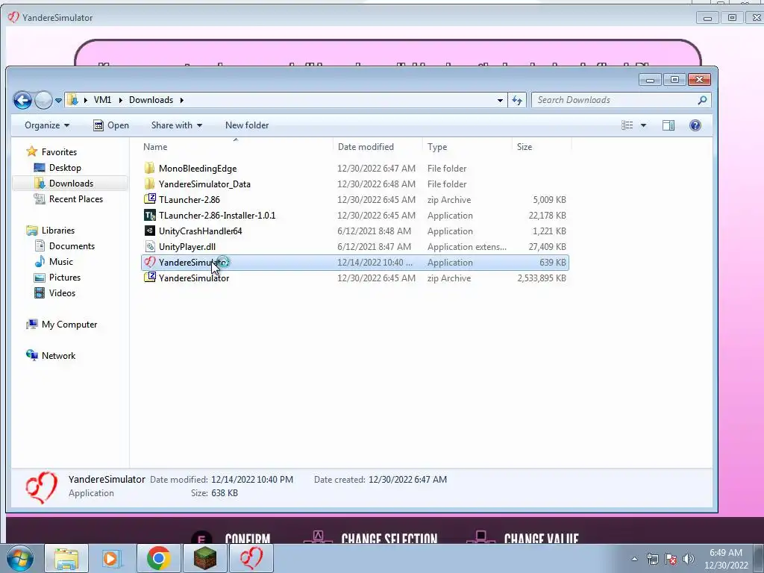Select My Computer in navigation pane
The image size is (764, 573).
coord(69,325)
